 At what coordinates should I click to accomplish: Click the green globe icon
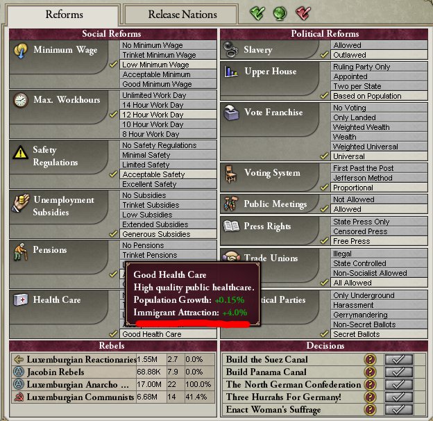pyautogui.click(x=280, y=13)
